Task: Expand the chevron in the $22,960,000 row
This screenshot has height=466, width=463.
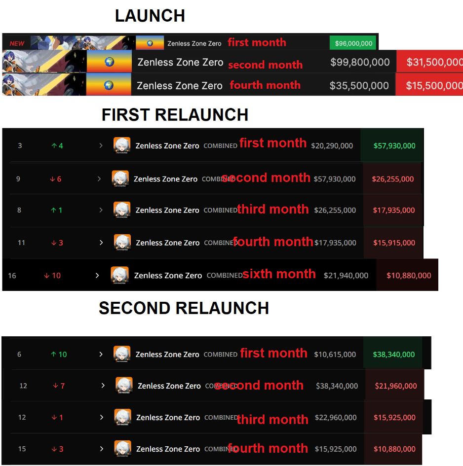Action: (x=102, y=417)
